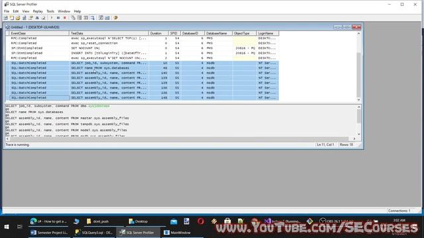Click the EventClass column header
Viewport: 424px width, 238px height.
pyautogui.click(x=40, y=34)
